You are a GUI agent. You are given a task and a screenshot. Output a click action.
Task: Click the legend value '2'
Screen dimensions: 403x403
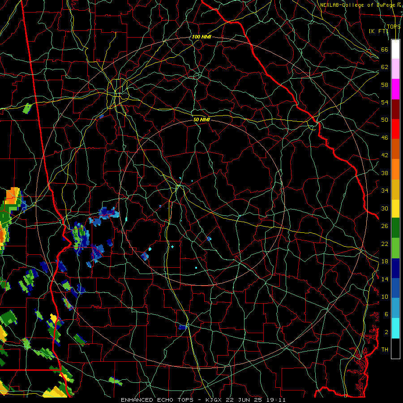386,332
